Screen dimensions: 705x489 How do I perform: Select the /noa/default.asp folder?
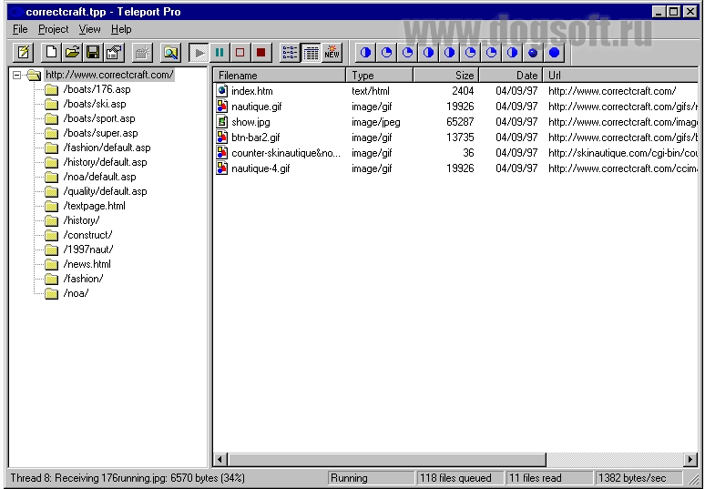click(x=99, y=177)
